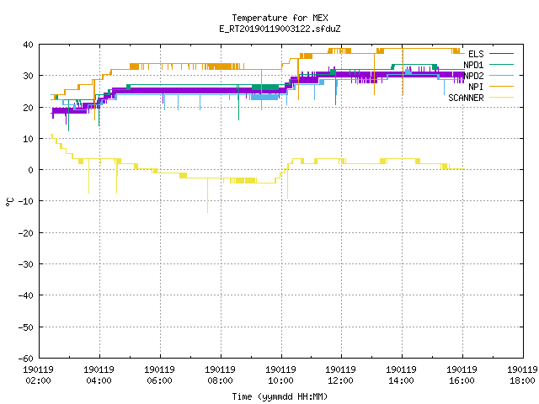Click the purple ELS legend line sample
This screenshot has height=404, width=539.
[x=501, y=54]
